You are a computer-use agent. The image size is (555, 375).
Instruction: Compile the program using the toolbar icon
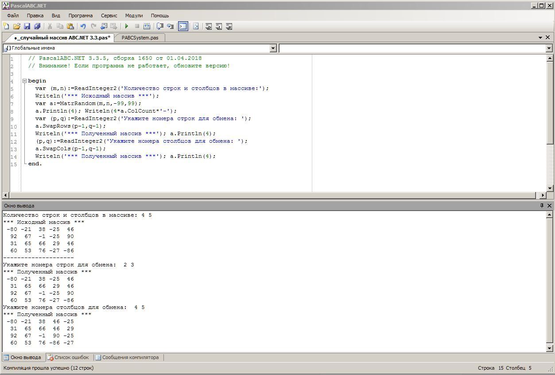[147, 27]
